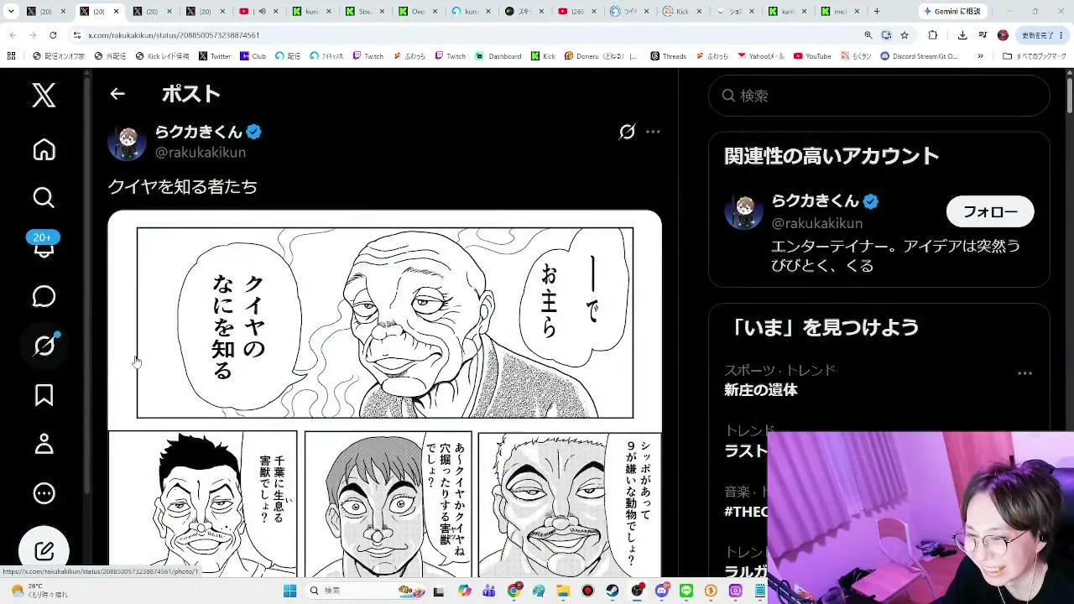Open the Kick レイド候補 bookmark

(x=162, y=56)
